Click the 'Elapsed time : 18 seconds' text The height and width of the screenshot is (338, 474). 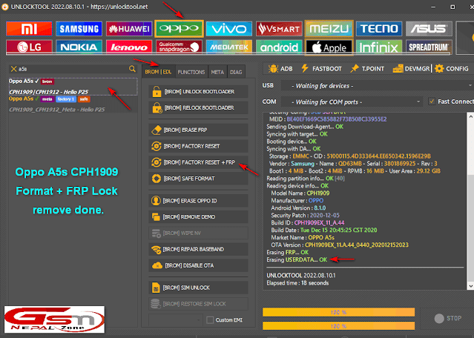(297, 283)
